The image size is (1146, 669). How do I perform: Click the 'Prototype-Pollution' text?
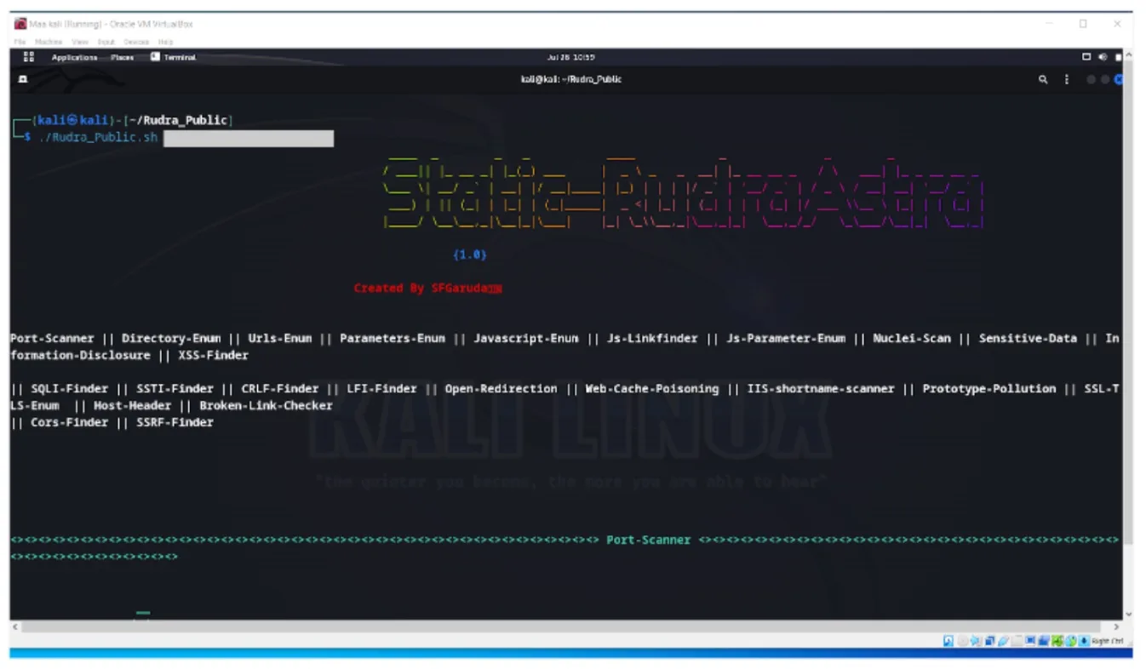989,388
